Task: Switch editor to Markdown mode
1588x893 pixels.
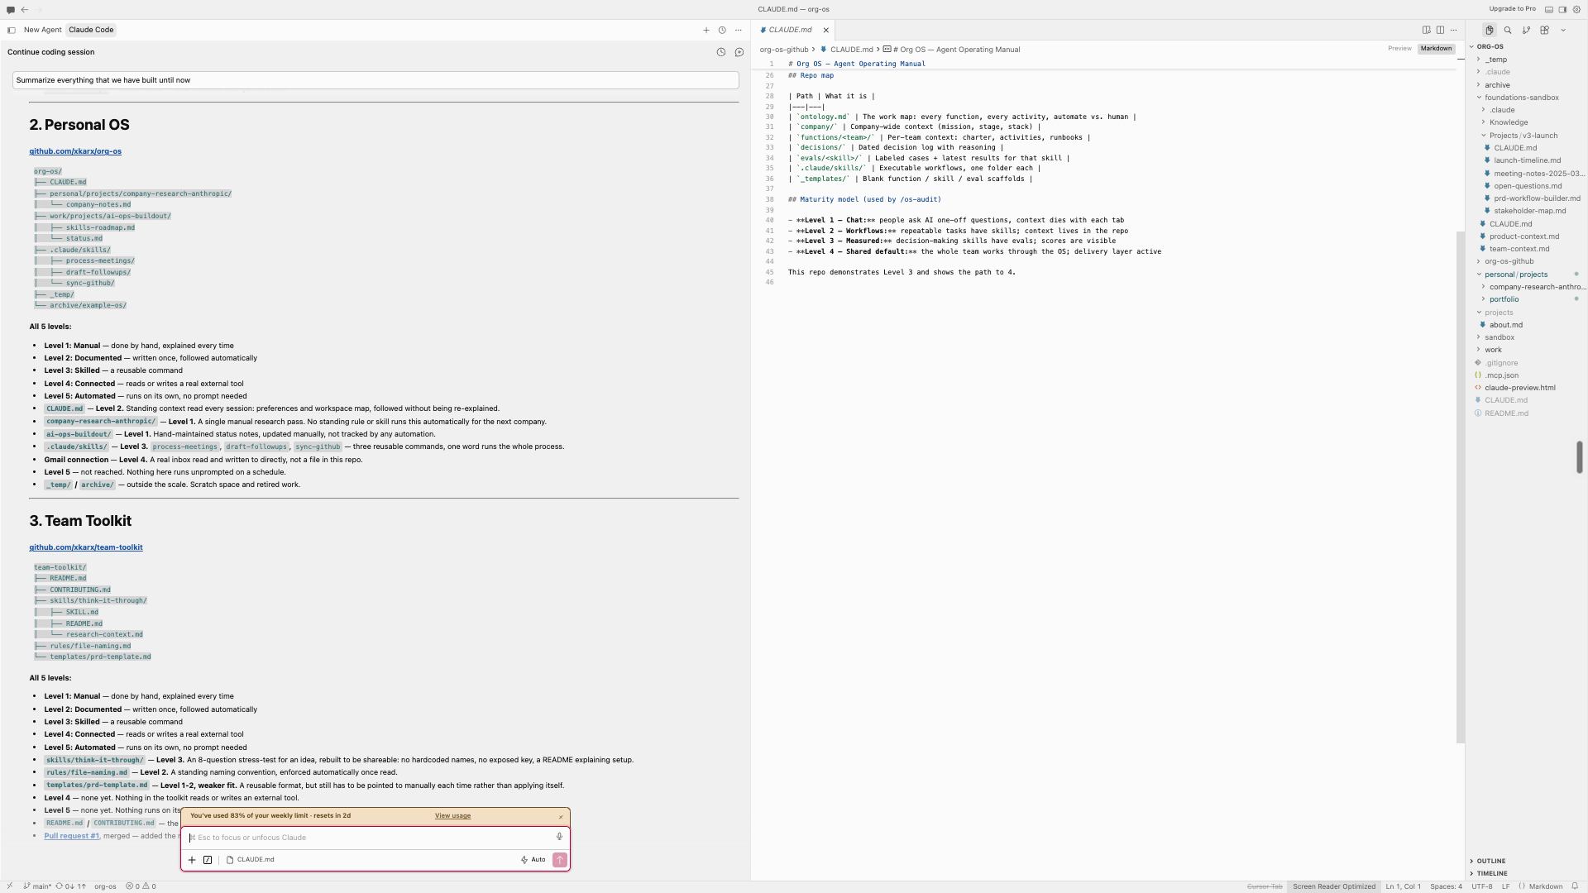Action: [x=1436, y=49]
